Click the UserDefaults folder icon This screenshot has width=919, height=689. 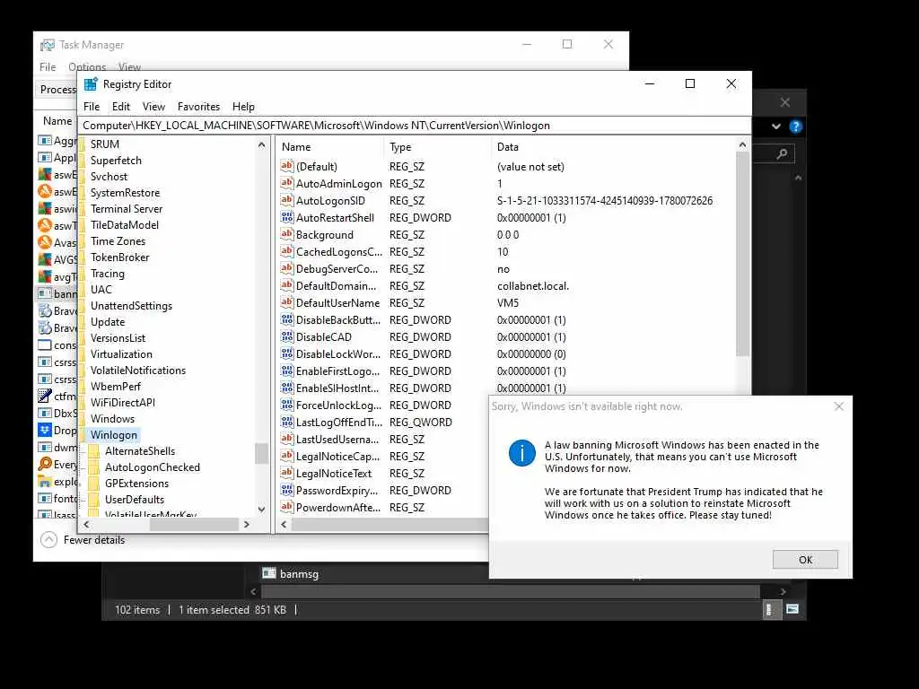[x=93, y=499]
